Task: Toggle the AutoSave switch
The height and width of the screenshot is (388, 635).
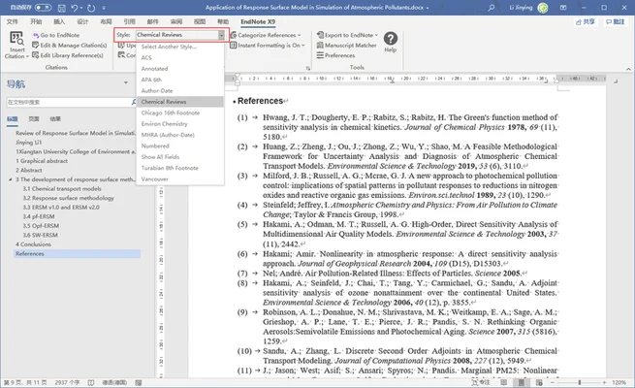Action: pyautogui.click(x=43, y=8)
